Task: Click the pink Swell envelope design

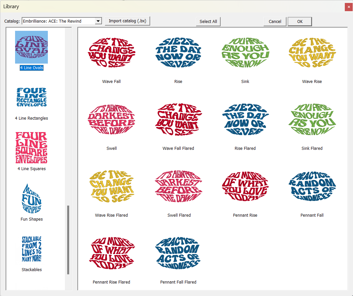Action: [x=111, y=120]
